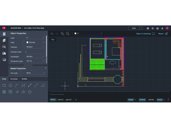Open the Traces panel sidebar icon
Screen dimensions: 171x128
4,59
